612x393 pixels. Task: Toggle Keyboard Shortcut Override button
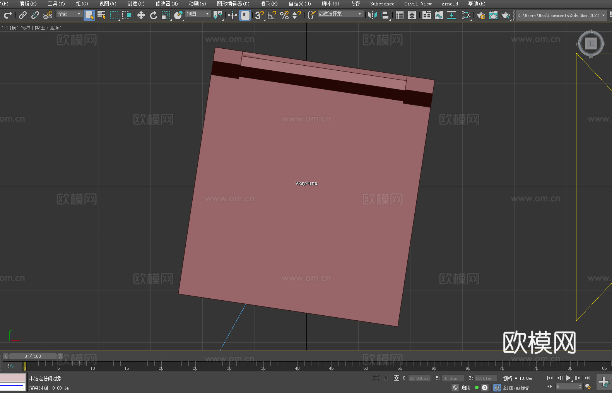click(245, 15)
